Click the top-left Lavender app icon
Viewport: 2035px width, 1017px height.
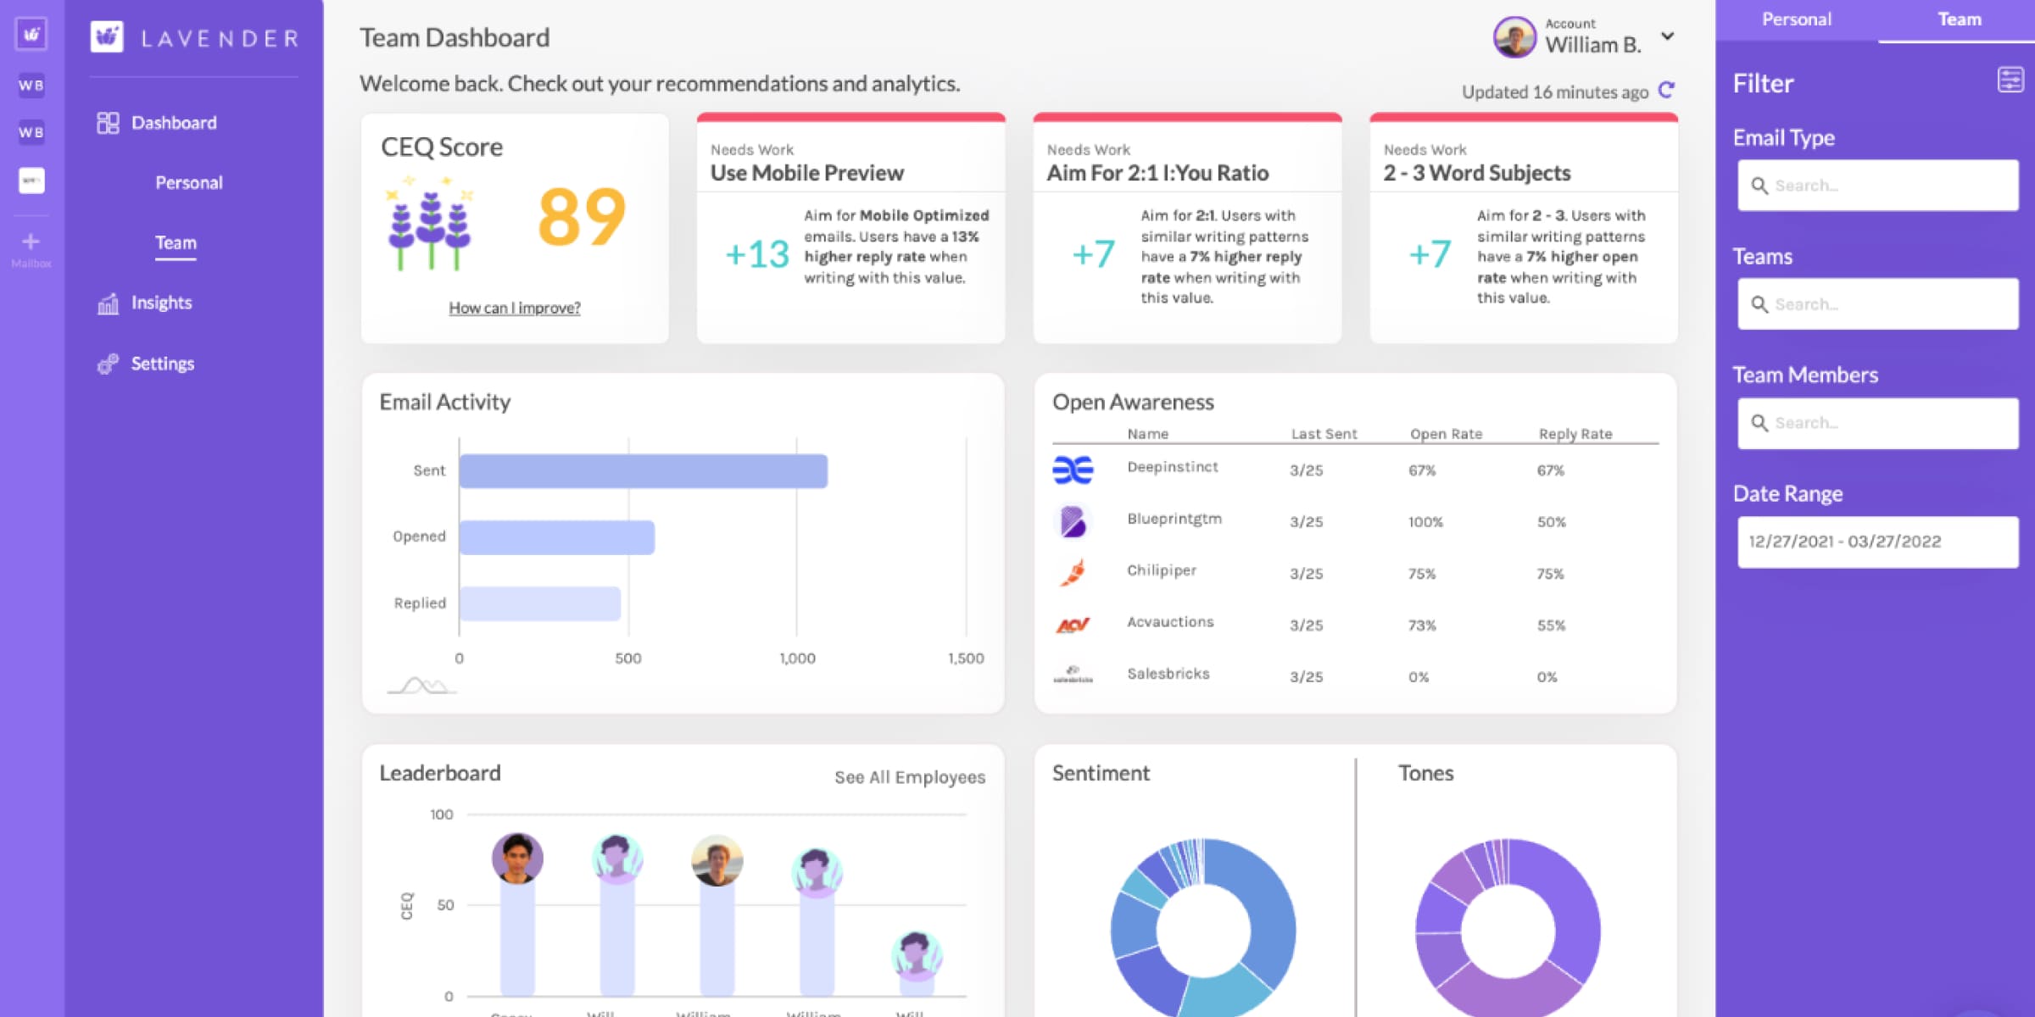31,35
